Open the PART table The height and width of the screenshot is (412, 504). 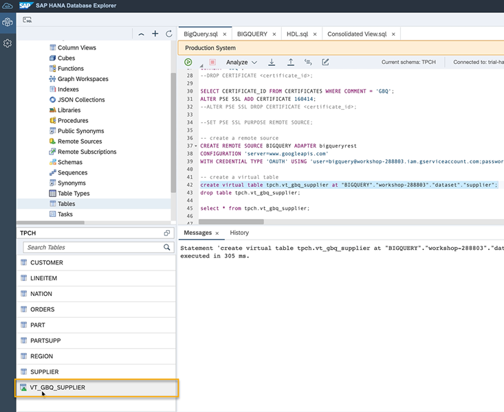pyautogui.click(x=96, y=325)
